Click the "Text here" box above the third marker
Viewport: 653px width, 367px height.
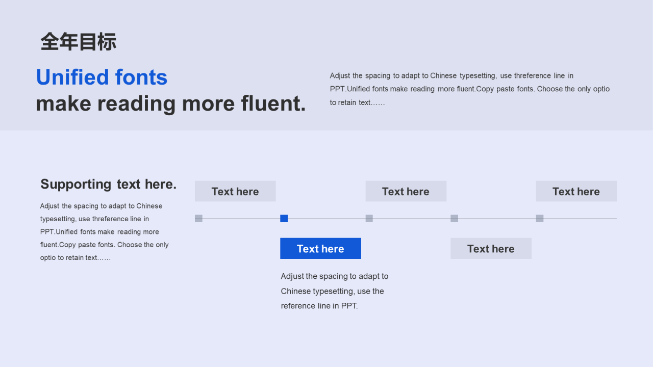406,191
